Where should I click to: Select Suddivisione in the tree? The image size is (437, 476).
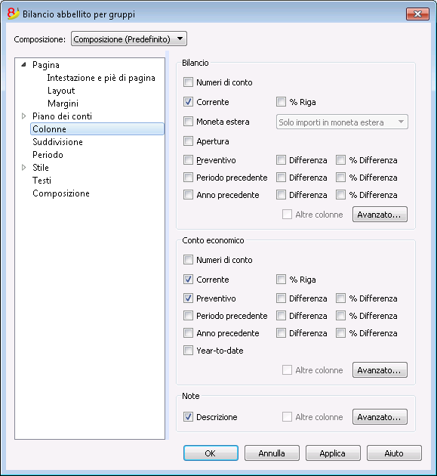click(x=57, y=142)
